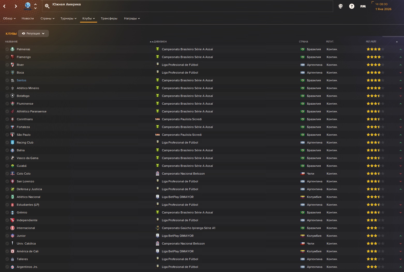404x272 pixels.
Task: Open the South America confederation logo
Action: [28, 6]
